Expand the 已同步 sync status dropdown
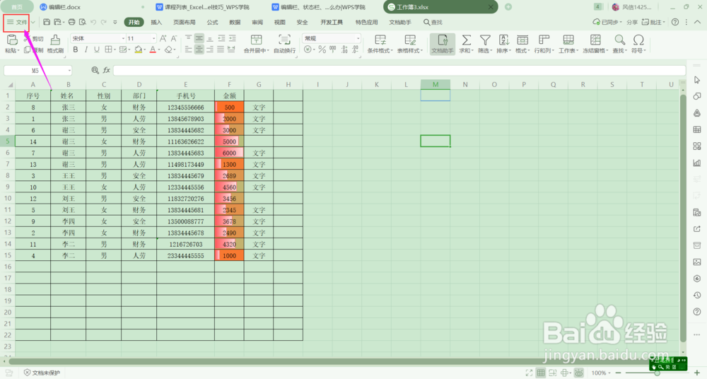The width and height of the screenshot is (707, 379). 621,22
